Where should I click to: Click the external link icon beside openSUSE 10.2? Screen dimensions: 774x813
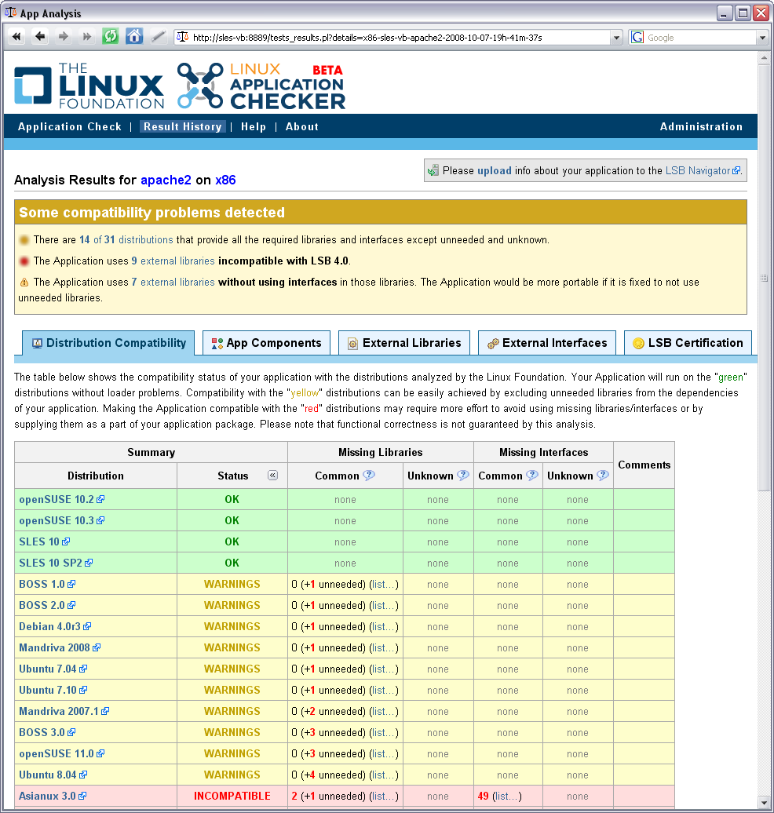tap(100, 499)
